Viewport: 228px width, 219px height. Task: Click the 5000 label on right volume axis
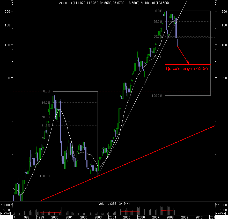(223, 210)
